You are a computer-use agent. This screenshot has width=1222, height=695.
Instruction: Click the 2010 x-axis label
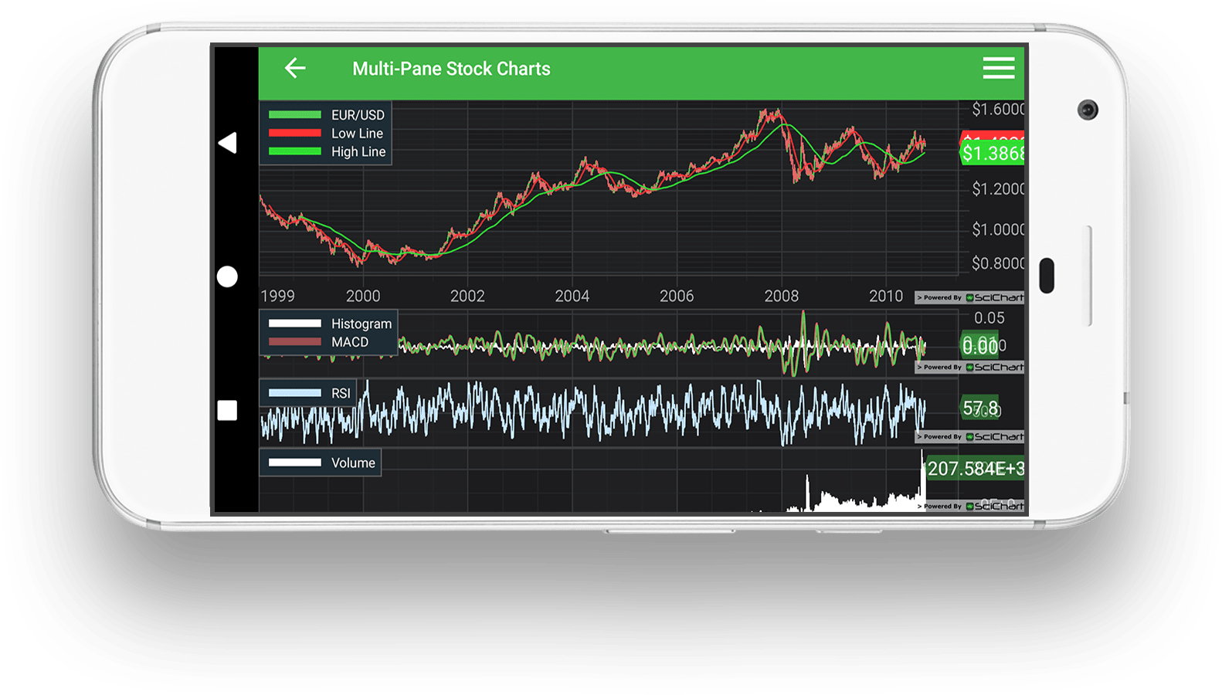[x=886, y=296]
